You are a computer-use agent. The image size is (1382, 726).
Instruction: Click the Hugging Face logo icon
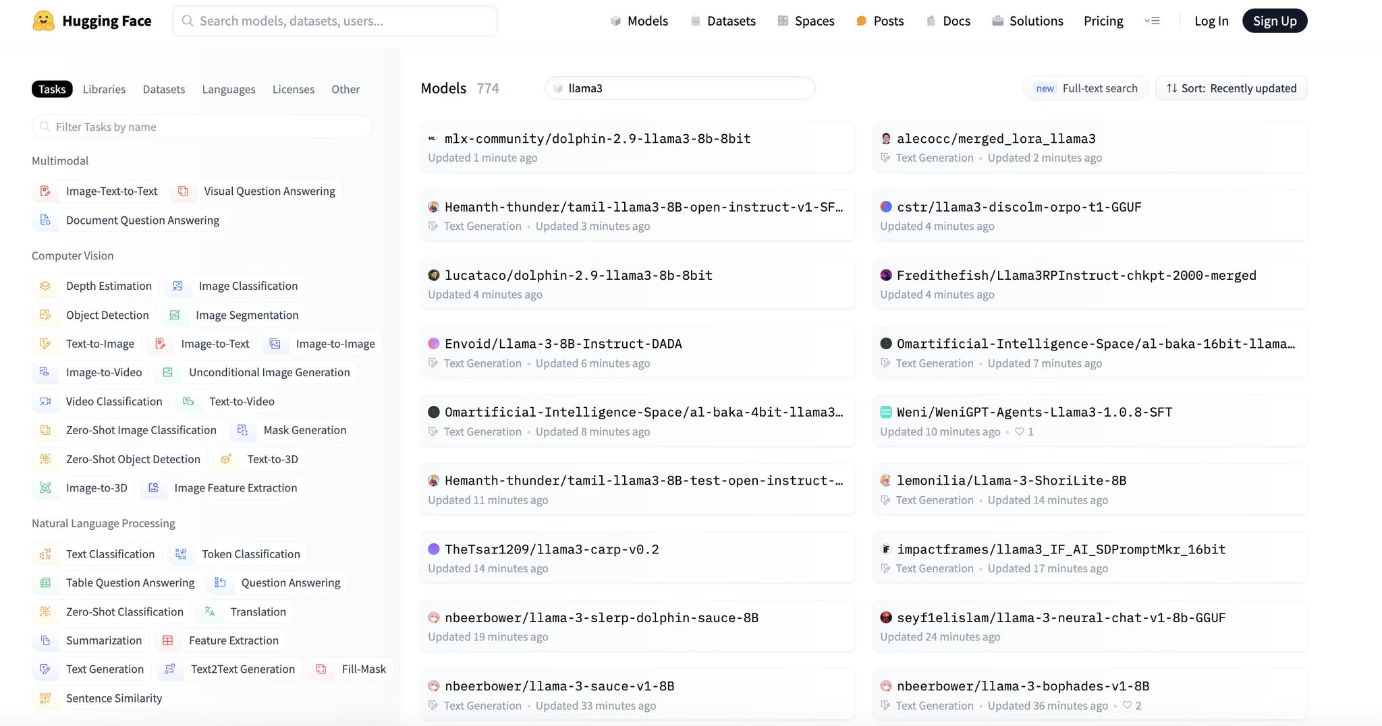(x=44, y=21)
